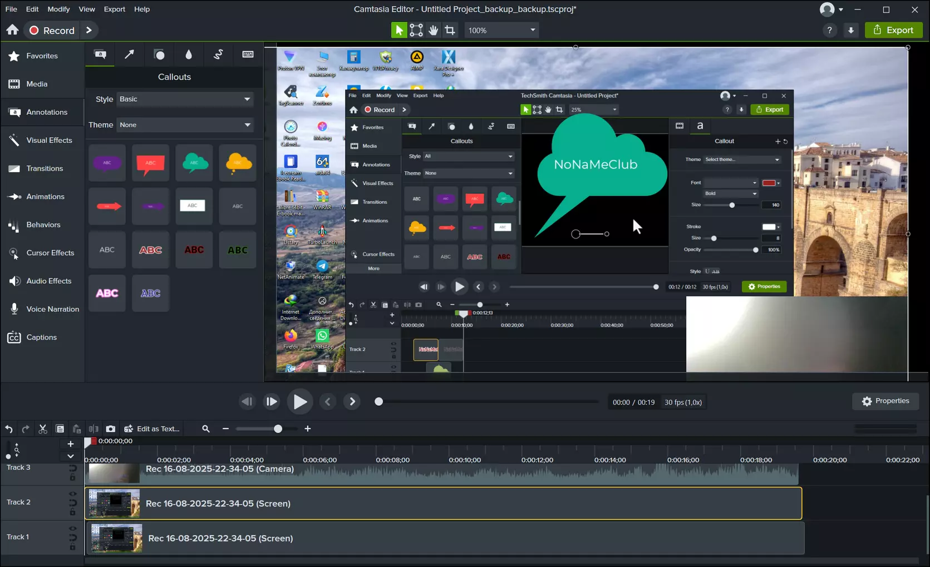Lock Track 1 with the padlock icon

[x=72, y=547]
